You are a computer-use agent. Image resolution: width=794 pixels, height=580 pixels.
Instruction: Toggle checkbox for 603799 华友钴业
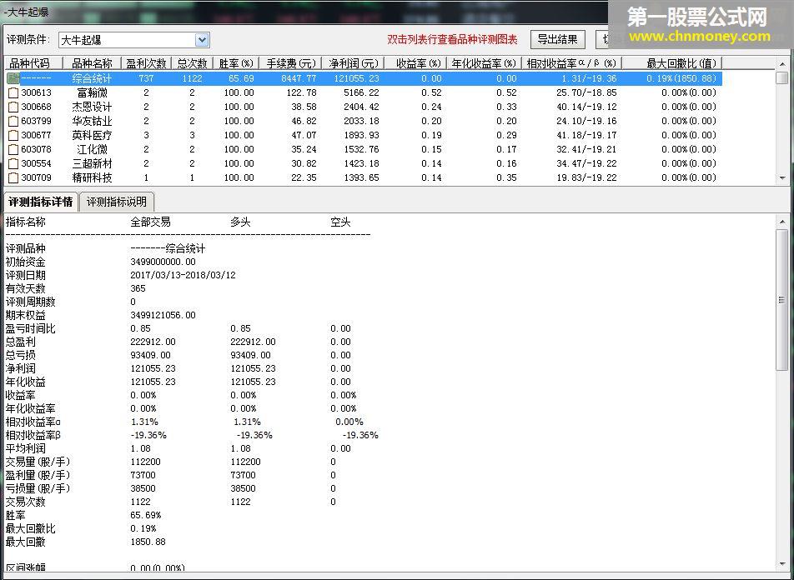coord(13,122)
